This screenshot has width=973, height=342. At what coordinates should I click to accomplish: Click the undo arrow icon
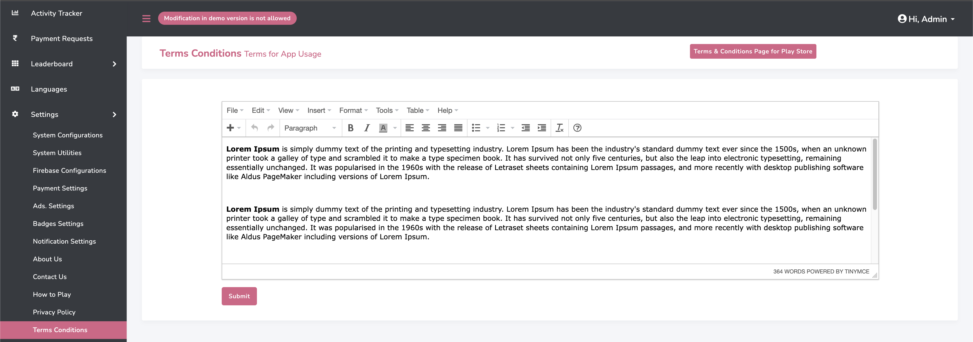(x=255, y=128)
